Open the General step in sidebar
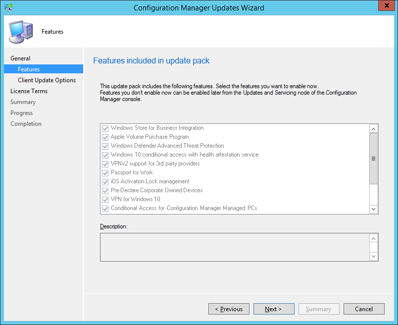This screenshot has width=398, height=325. pos(20,58)
